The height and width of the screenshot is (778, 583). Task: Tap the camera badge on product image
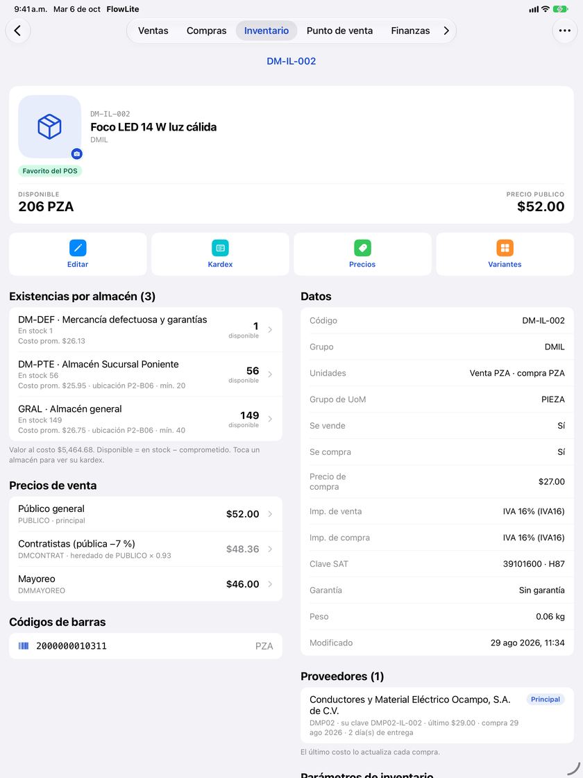(77, 154)
